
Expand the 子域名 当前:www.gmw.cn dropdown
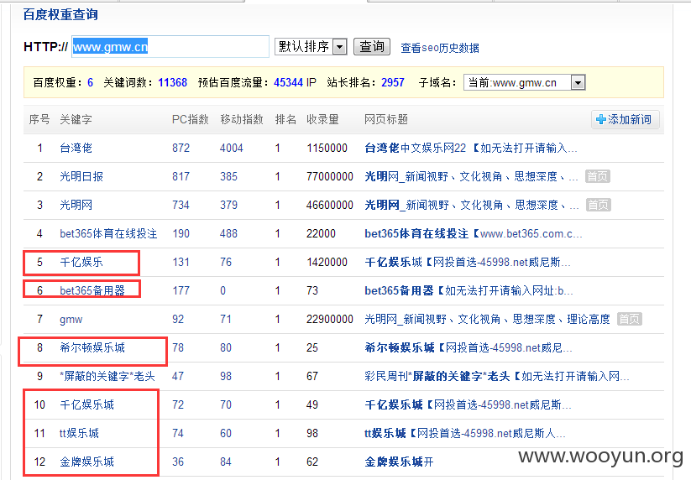coord(525,82)
